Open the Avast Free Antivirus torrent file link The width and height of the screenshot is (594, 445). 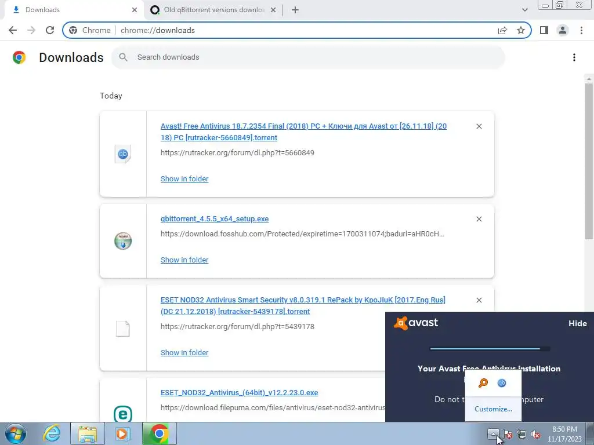point(303,132)
